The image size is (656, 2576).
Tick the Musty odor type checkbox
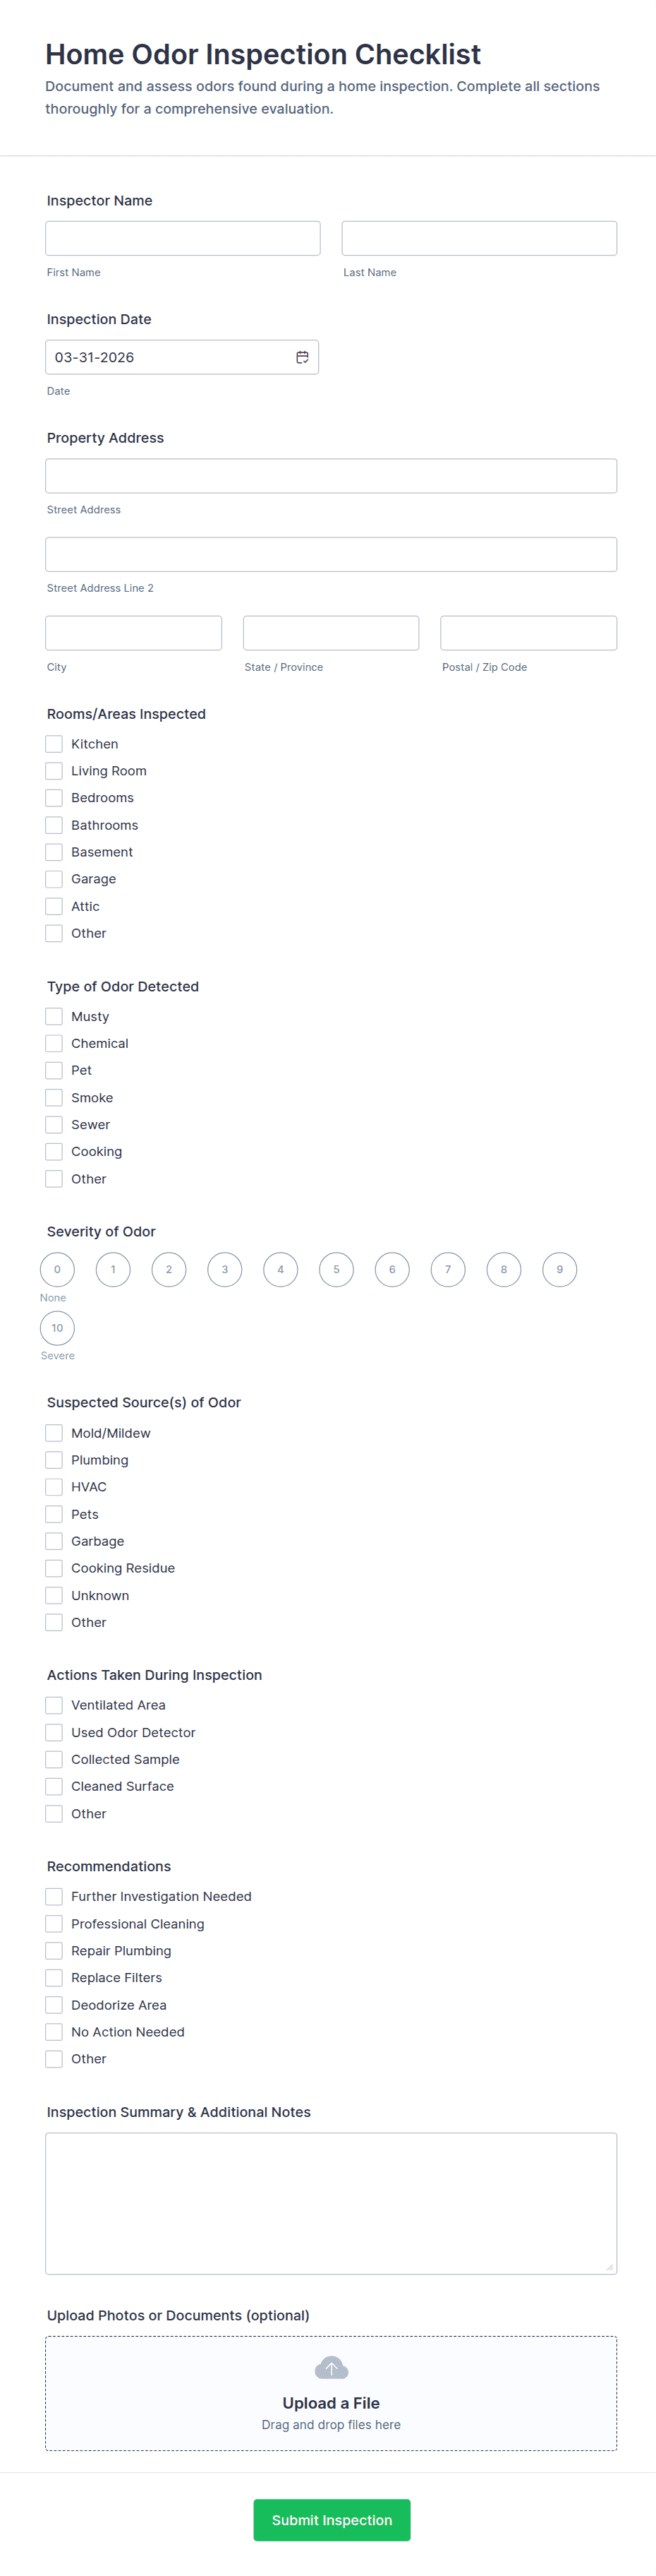(x=54, y=1016)
